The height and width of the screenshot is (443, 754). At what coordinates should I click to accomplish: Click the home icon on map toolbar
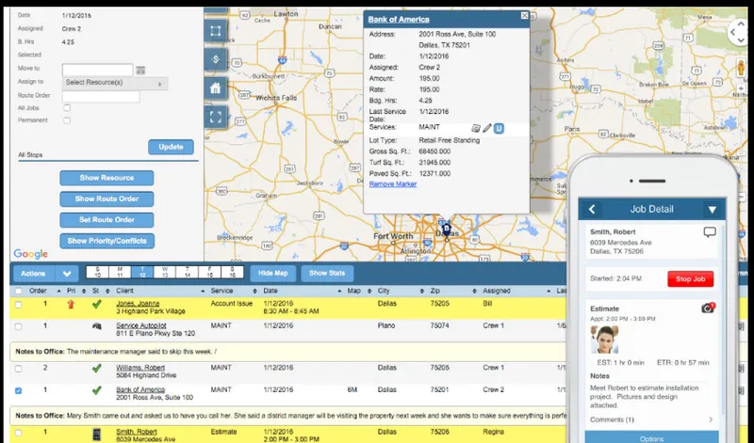click(x=216, y=88)
